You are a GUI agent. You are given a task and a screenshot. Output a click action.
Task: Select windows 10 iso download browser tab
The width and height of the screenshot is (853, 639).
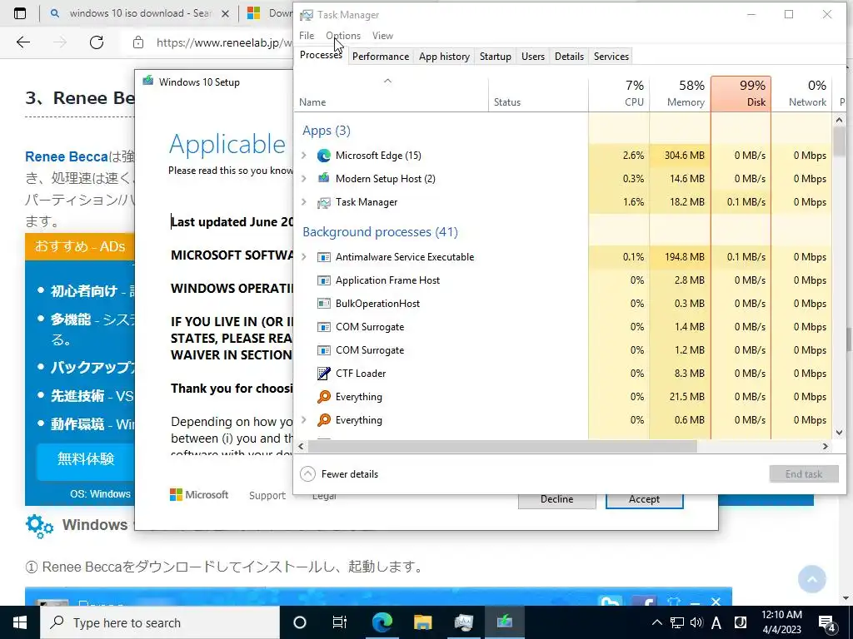pos(139,13)
